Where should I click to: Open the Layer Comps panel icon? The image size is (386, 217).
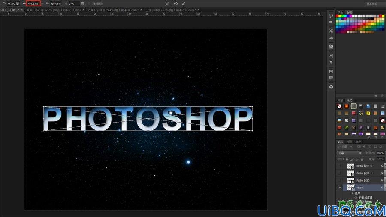[331, 71]
